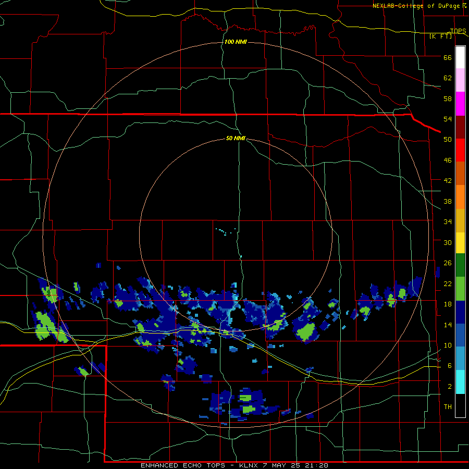Click the light pink 62 kft swatch
This screenshot has height=469, width=469.
click(460, 80)
